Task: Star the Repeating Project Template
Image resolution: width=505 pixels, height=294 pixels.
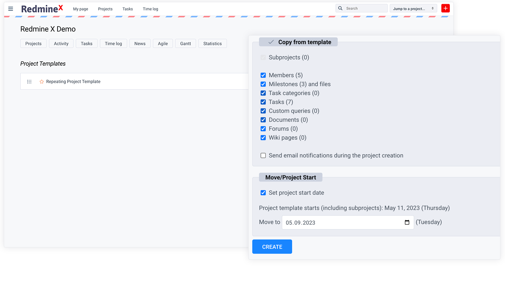Action: [x=42, y=82]
